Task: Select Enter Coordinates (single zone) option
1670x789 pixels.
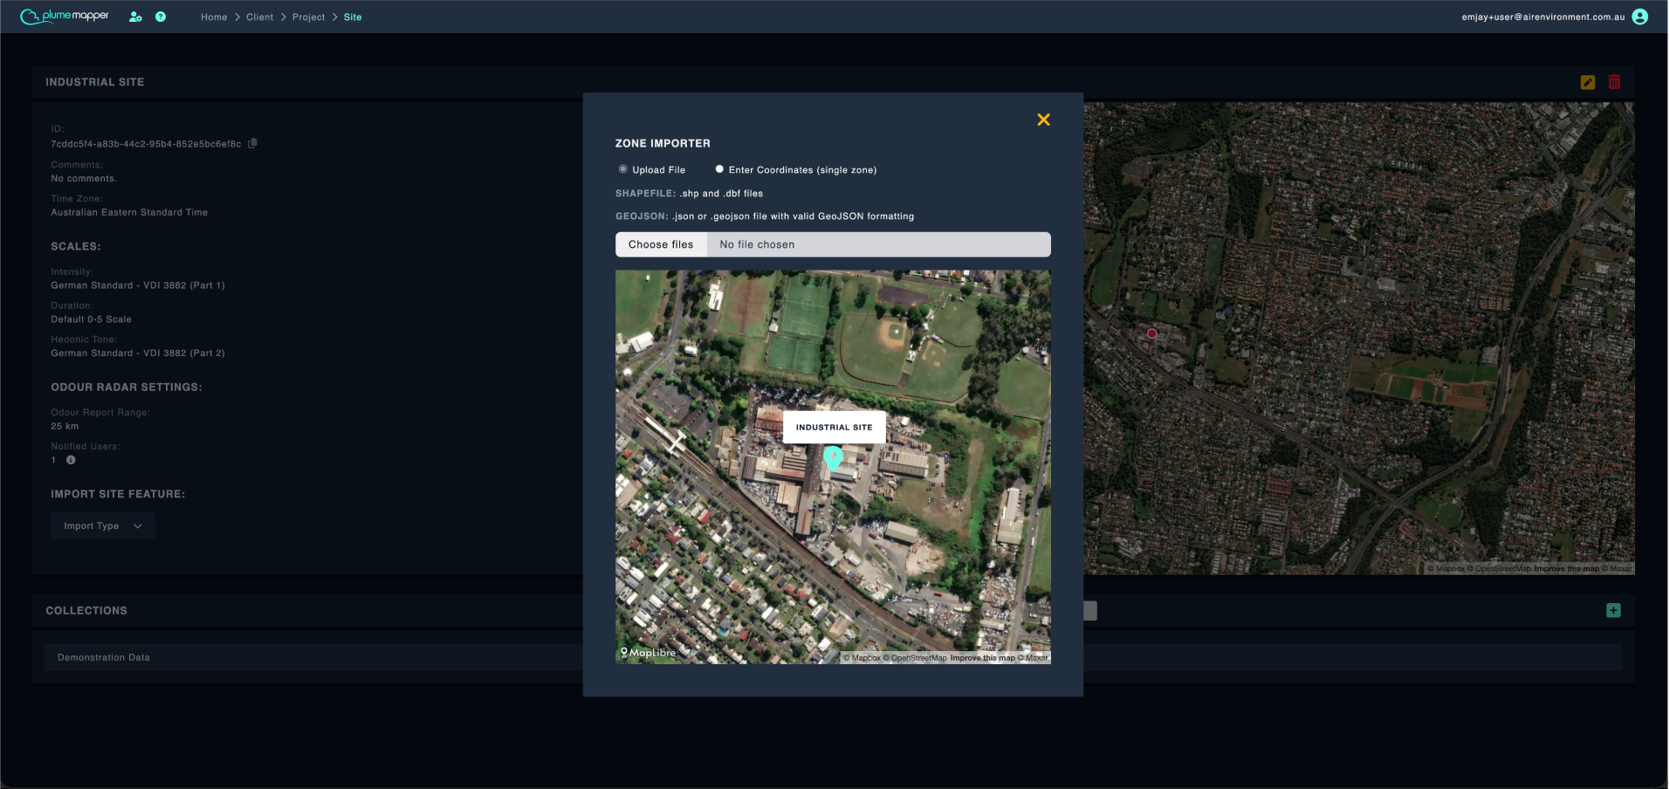Action: pyautogui.click(x=719, y=169)
